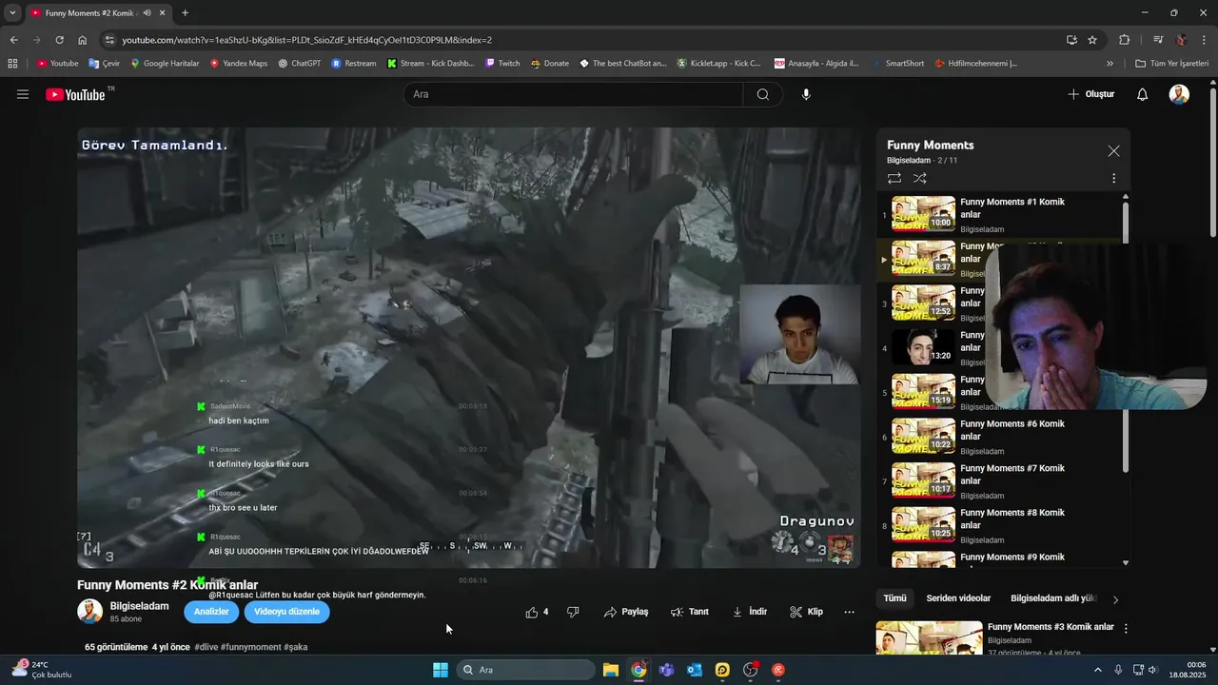Screen dimensions: 1218x685
Task: Click the Tanıt promote button
Action: tap(690, 612)
